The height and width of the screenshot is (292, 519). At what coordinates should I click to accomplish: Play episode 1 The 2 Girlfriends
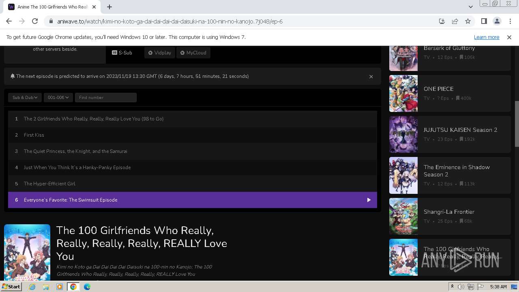[193, 119]
